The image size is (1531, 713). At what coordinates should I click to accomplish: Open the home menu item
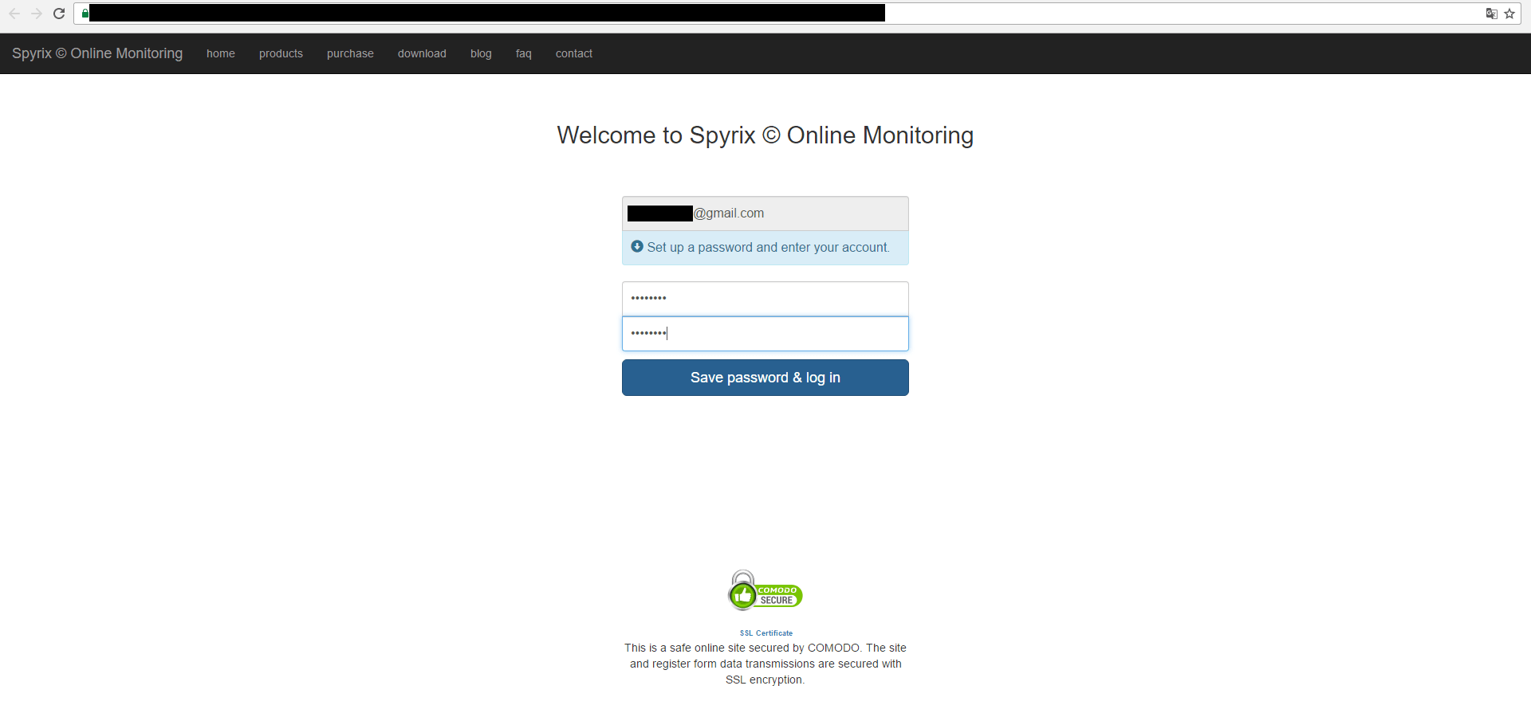coord(221,53)
